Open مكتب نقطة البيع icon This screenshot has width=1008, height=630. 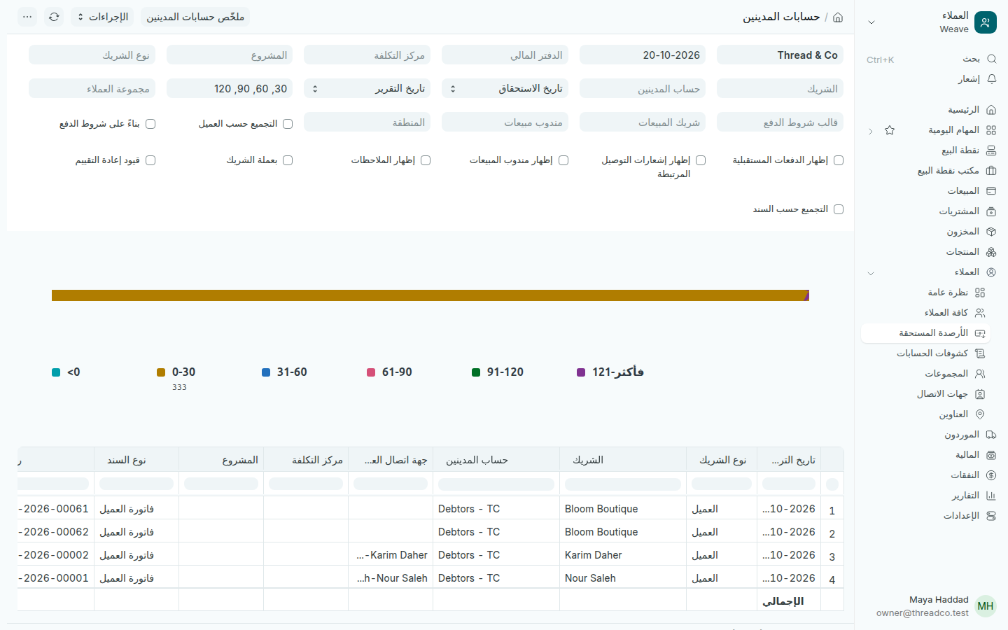(x=991, y=171)
